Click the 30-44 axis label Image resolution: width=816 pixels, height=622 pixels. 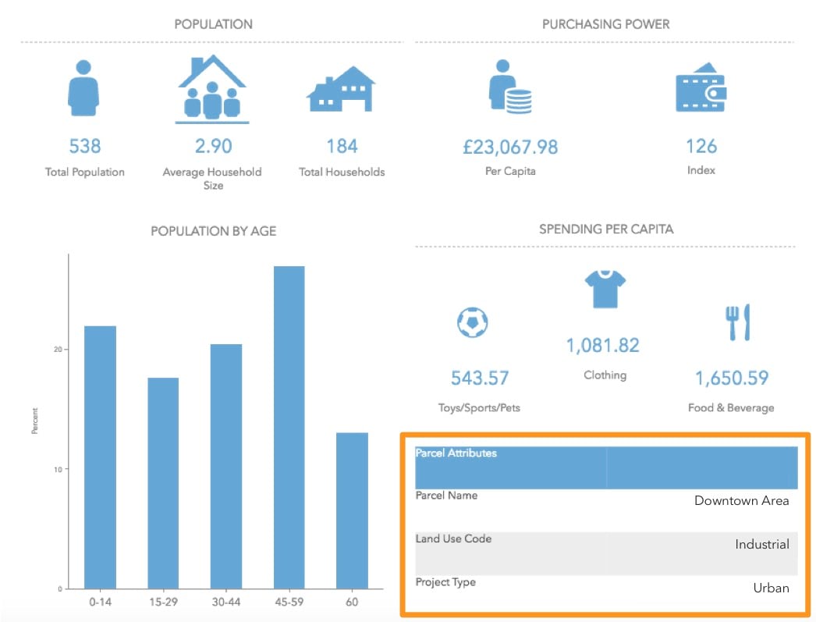226,602
